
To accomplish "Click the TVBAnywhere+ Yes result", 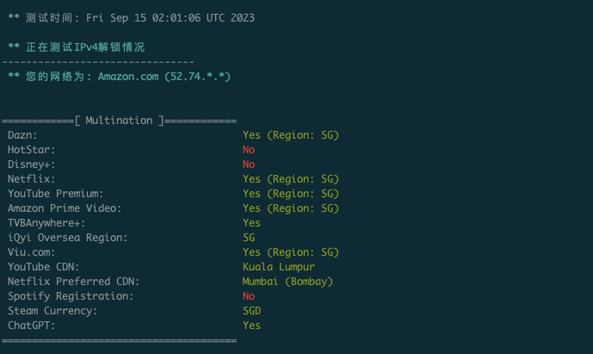I will [251, 223].
